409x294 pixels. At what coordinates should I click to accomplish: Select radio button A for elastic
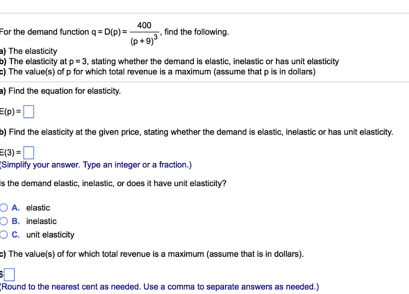pos(4,207)
